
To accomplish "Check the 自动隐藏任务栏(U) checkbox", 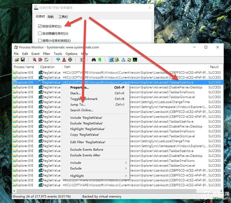I will tap(40, 33).
